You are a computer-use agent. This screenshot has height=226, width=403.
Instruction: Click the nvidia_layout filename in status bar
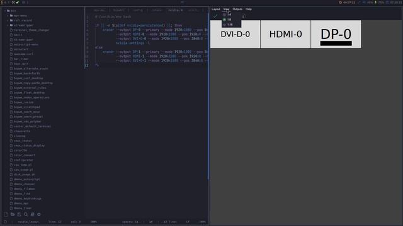coord(28,222)
